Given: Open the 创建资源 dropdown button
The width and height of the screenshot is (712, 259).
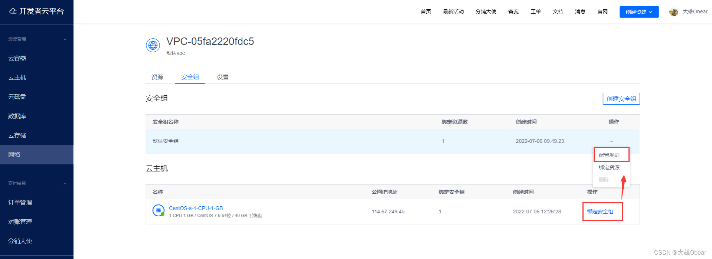Looking at the screenshot, I should (x=639, y=12).
